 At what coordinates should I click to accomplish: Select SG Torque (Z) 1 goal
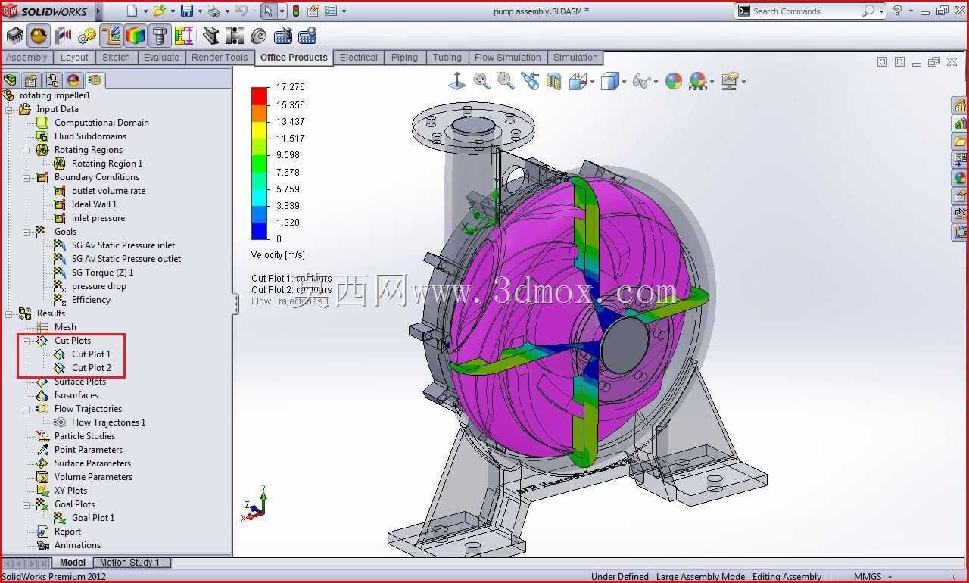pyautogui.click(x=102, y=273)
